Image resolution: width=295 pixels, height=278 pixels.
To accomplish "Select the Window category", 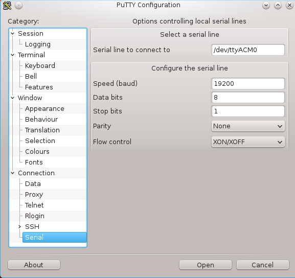I will coord(30,98).
